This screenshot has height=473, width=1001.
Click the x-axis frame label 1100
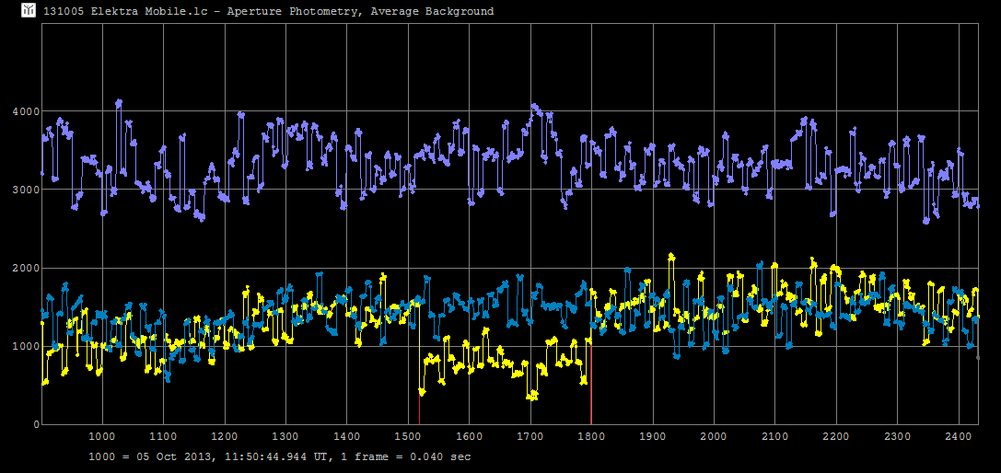[x=163, y=437]
